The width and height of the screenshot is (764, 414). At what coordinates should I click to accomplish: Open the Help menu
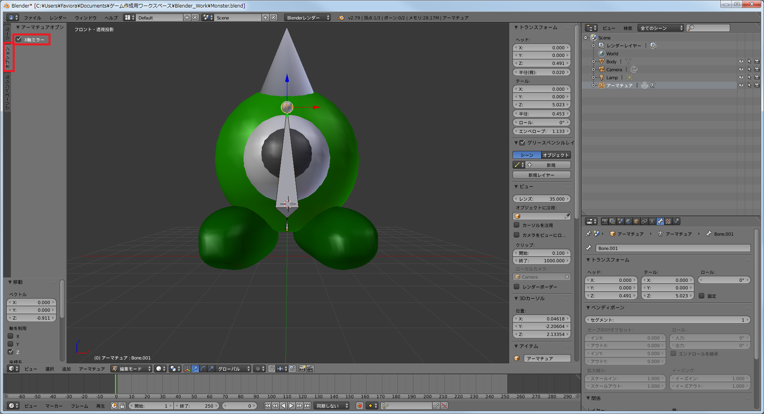click(111, 18)
